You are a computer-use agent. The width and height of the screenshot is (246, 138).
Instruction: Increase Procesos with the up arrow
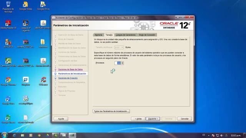click(x=122, y=62)
